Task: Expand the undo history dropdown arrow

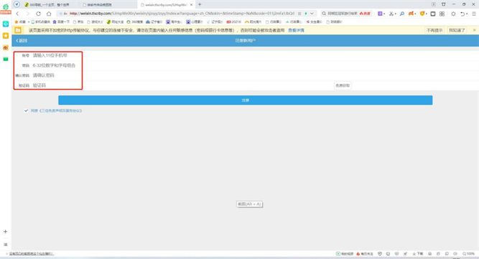Action: coord(467,14)
